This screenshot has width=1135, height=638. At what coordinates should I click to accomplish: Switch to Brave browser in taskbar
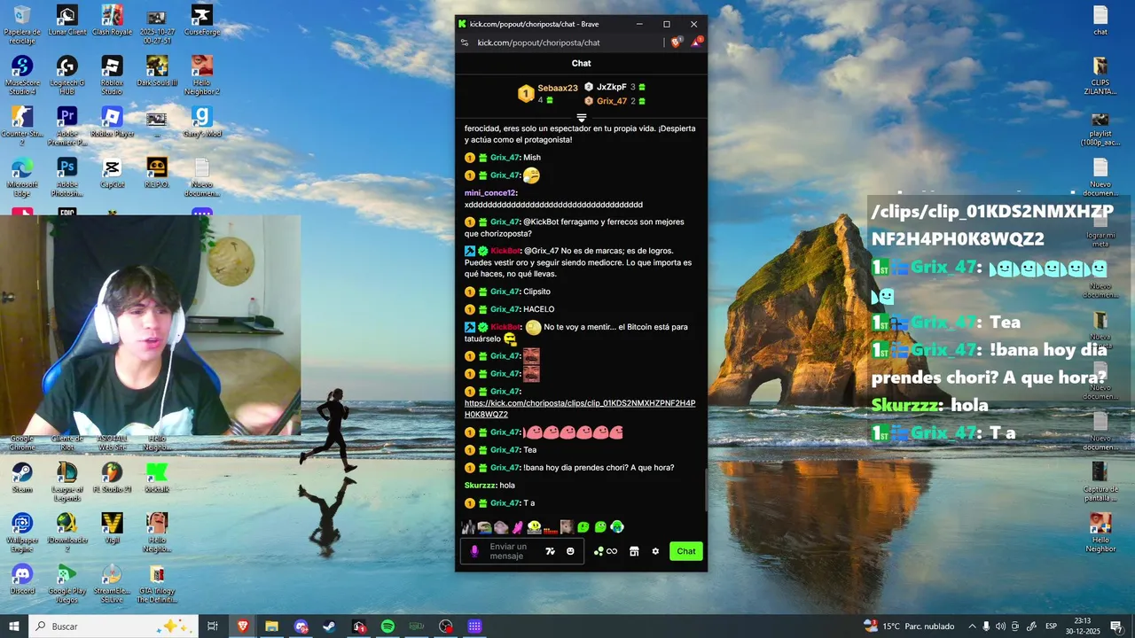(242, 626)
